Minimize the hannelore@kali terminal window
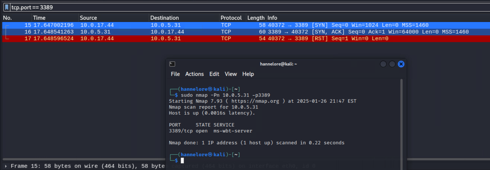490x170 pixels. tap(383, 64)
